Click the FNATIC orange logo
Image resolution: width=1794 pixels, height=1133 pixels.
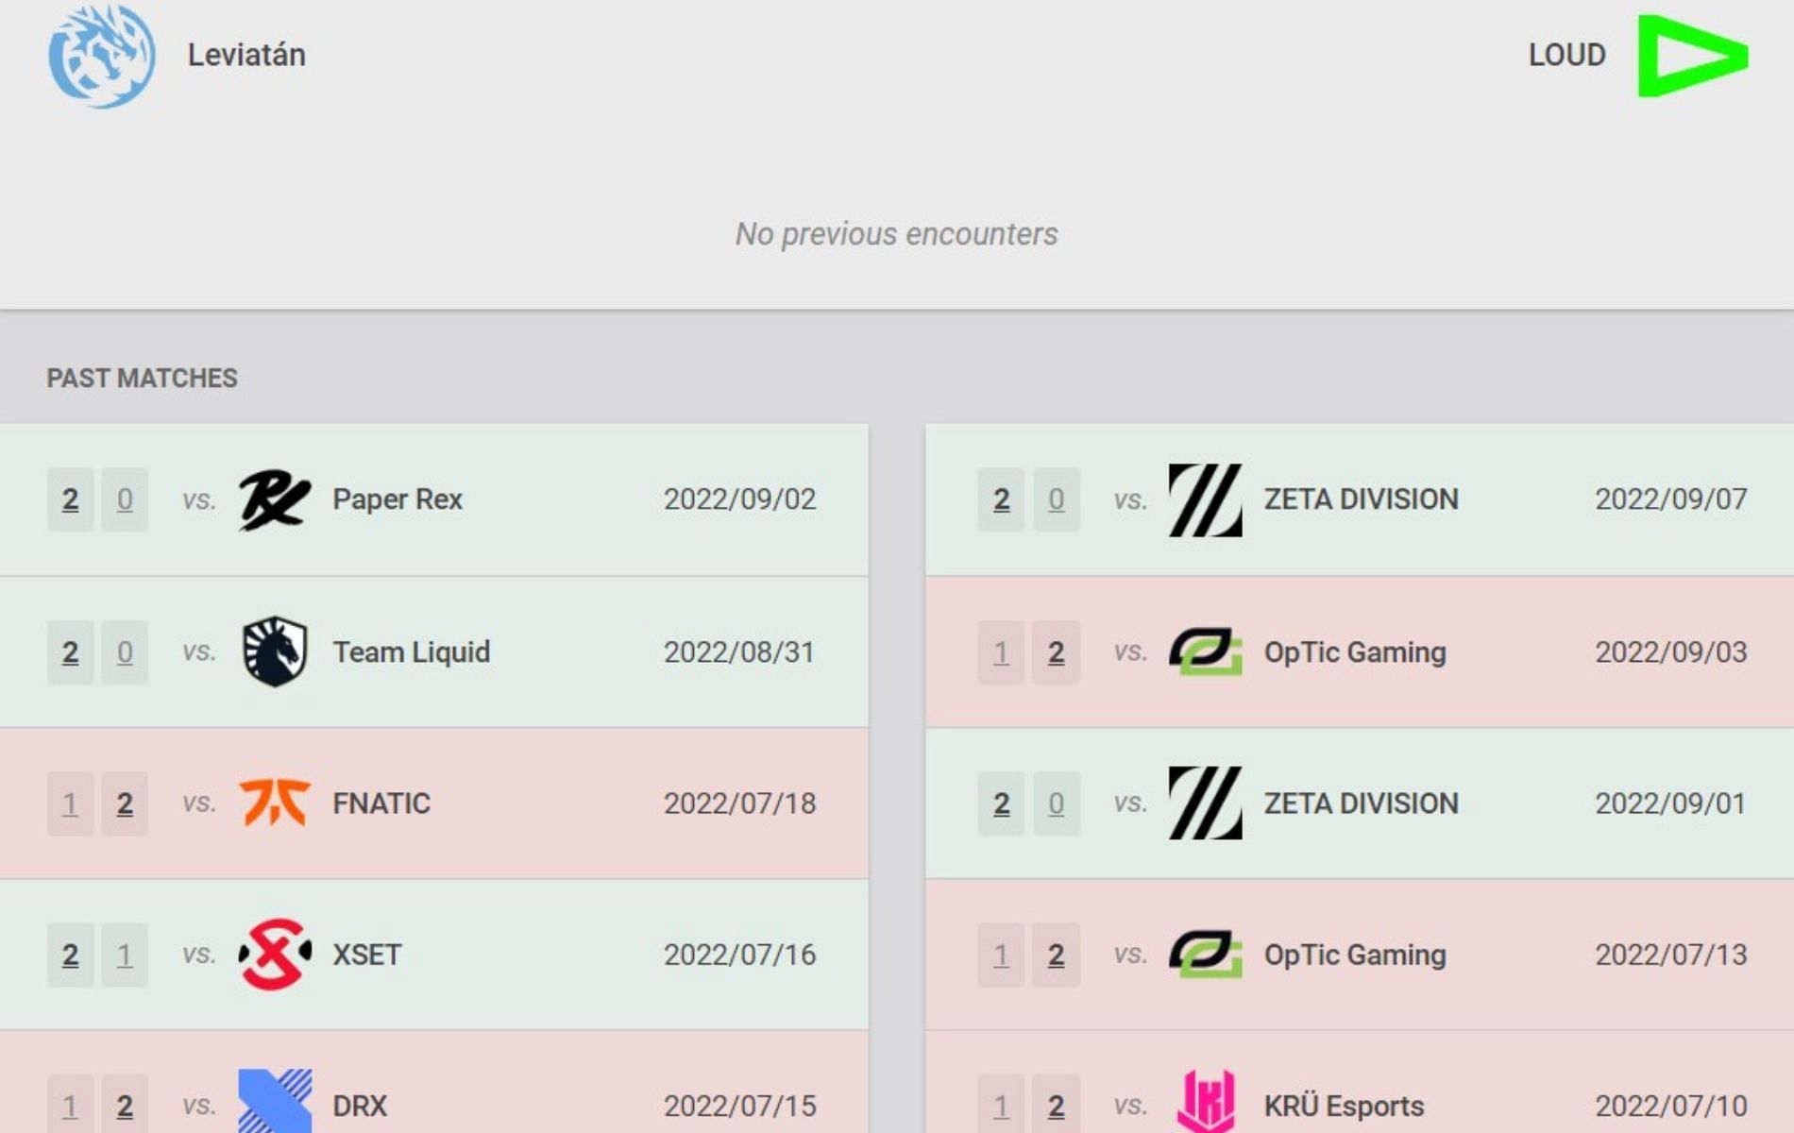click(x=274, y=803)
